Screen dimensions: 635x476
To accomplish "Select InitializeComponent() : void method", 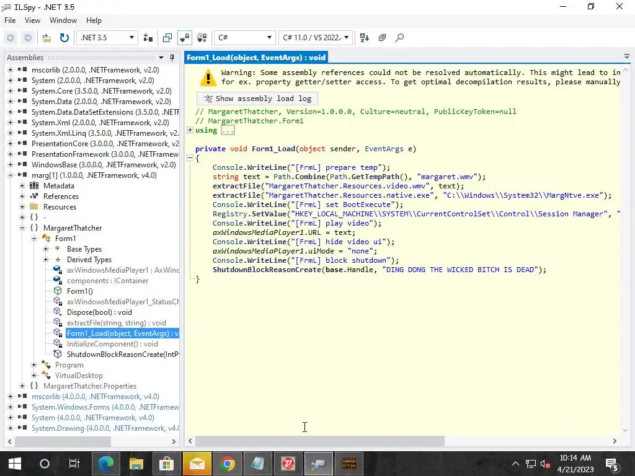I will coord(112,343).
